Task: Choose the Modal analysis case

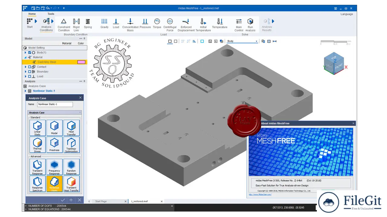Action: 54,128
